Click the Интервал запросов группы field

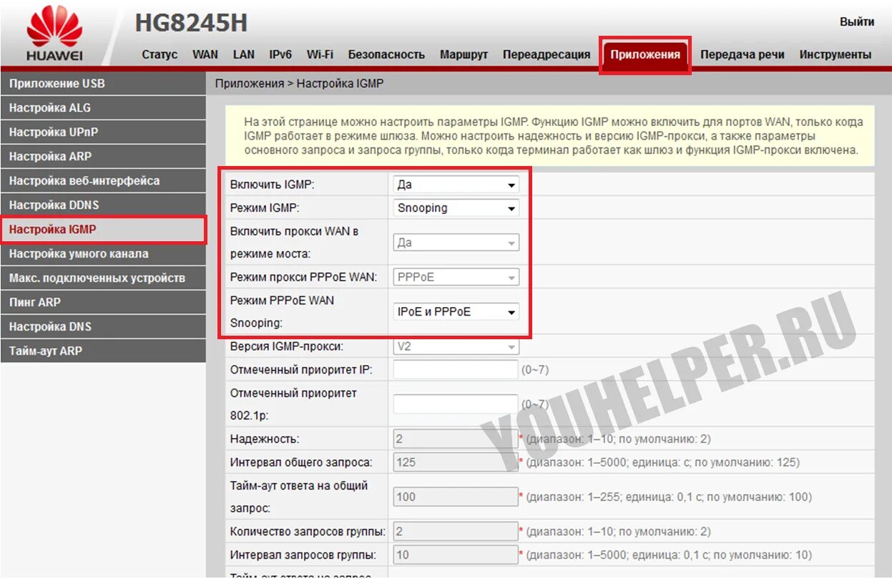point(456,555)
